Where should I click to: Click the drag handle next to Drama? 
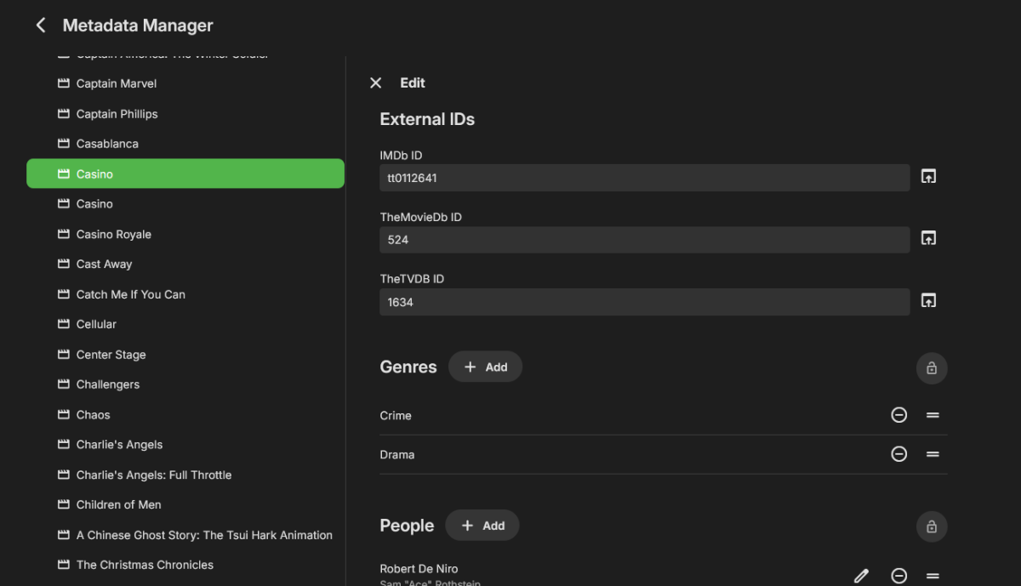[x=933, y=454]
